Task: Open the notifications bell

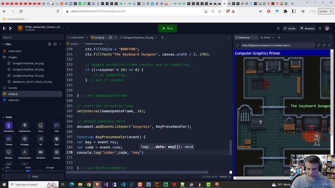Action: tap(320, 28)
